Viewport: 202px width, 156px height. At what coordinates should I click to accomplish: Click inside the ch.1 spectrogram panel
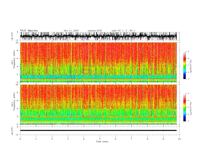98,62
